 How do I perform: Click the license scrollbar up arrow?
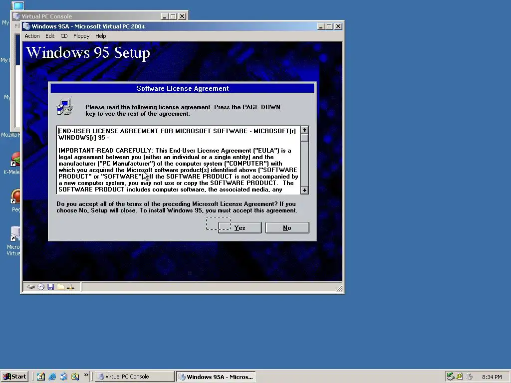click(304, 130)
